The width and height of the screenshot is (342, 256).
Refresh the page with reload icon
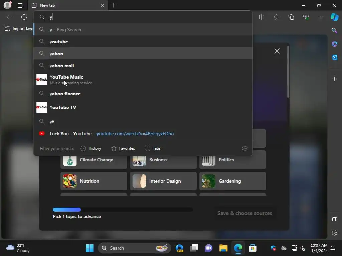[x=24, y=17]
